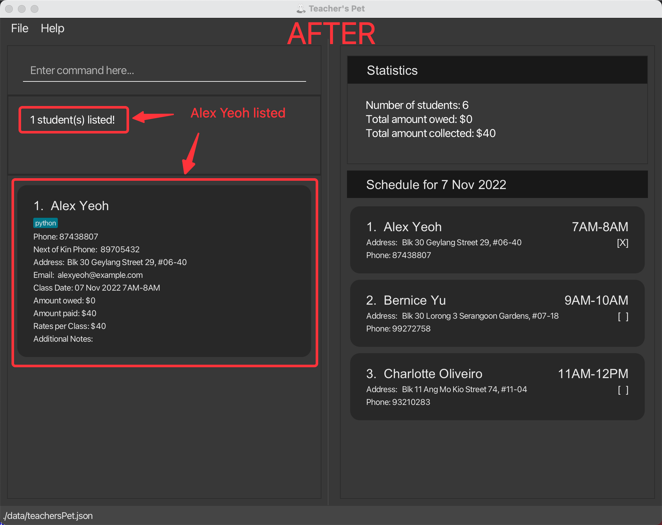This screenshot has height=525, width=662.
Task: Click 'Amount owed: $0' in student card
Action: pyautogui.click(x=65, y=301)
